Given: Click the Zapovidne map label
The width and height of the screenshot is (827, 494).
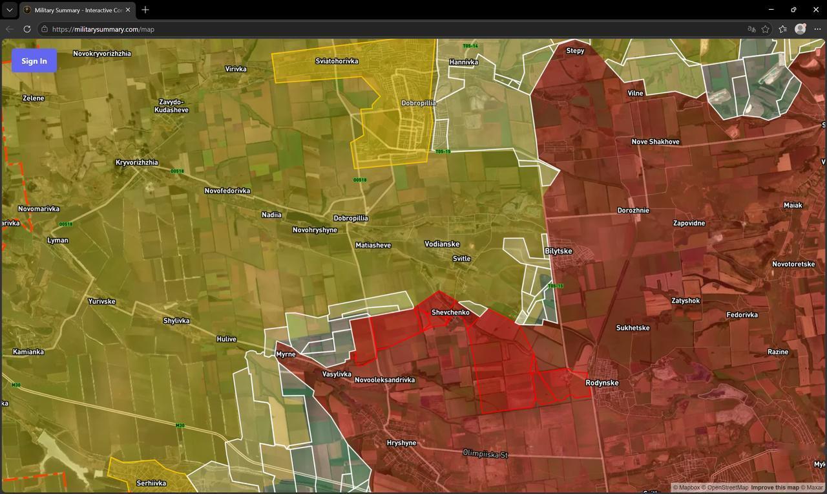Looking at the screenshot, I should [x=689, y=223].
